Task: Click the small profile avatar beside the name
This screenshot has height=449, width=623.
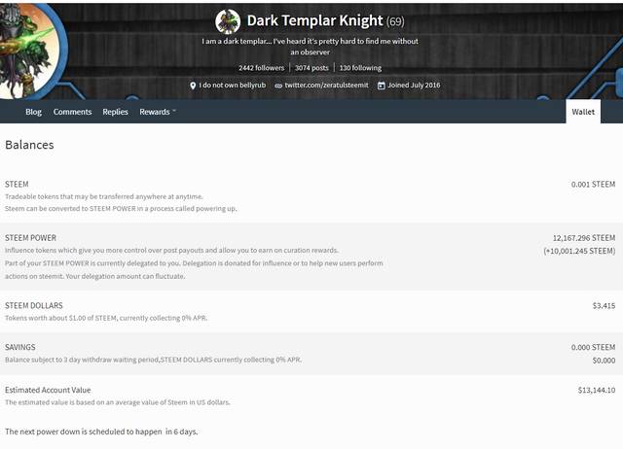Action: tap(228, 21)
